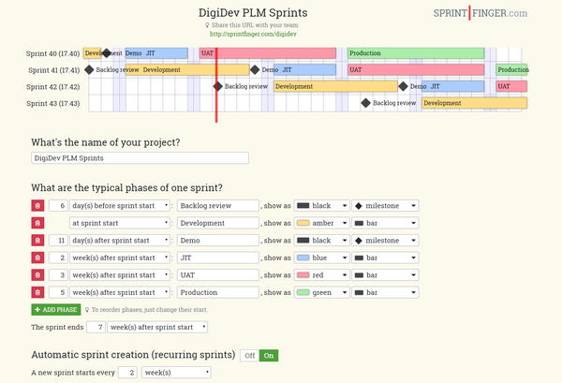Click Sprint 43 Backlog review milestone diamond
The image size is (562, 383).
click(x=365, y=103)
